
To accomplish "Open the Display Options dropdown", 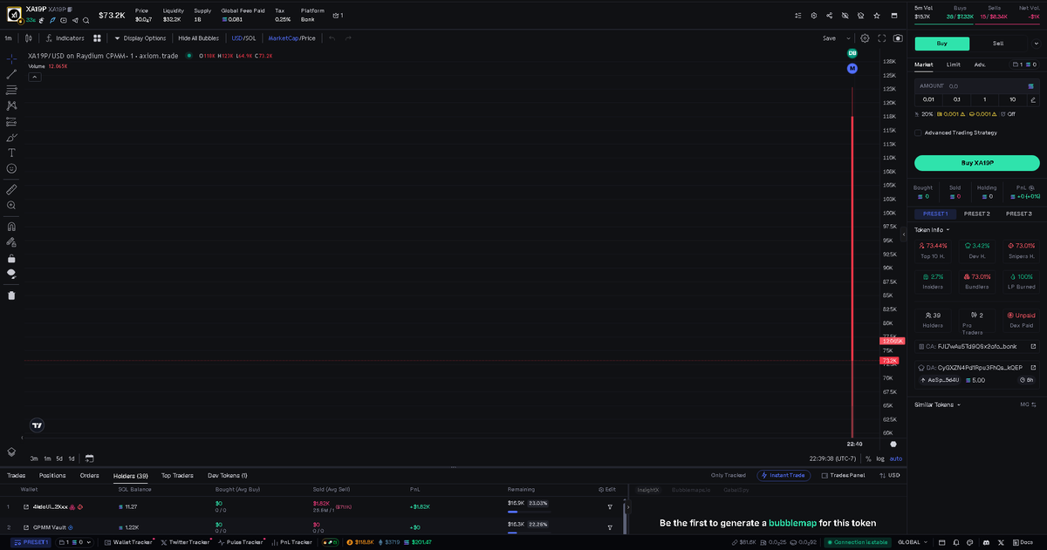I will coord(140,38).
